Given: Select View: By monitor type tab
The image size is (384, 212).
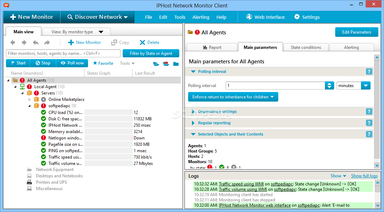Looking at the screenshot, I should pyautogui.click(x=76, y=31).
